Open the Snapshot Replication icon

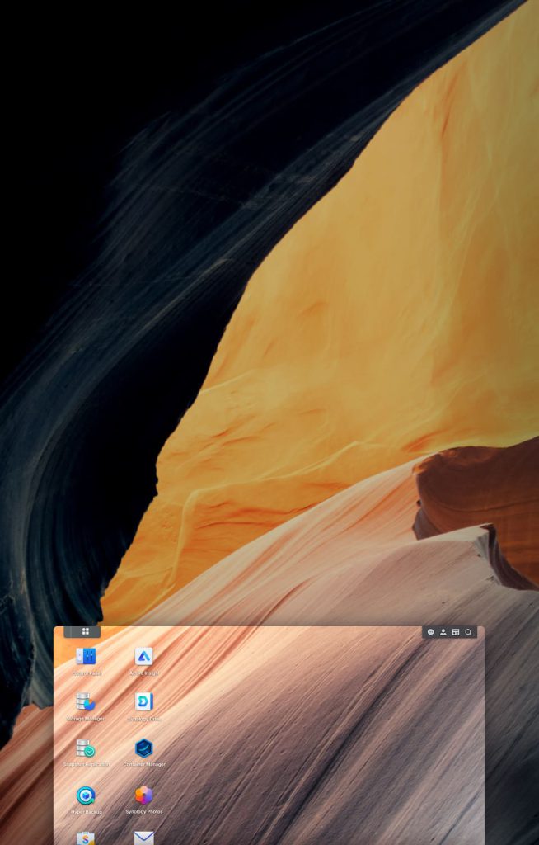[x=86, y=748]
